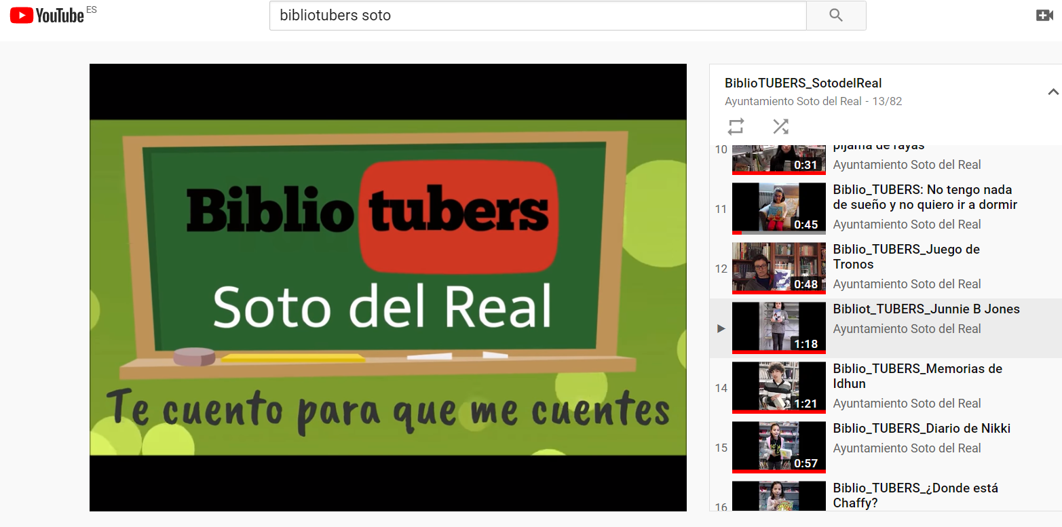Toggle the playlist shuffle button
Screen dimensions: 1062x527
pos(780,126)
